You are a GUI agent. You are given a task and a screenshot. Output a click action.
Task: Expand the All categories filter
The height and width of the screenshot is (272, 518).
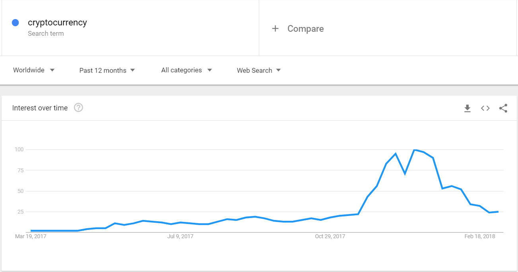[x=186, y=70]
